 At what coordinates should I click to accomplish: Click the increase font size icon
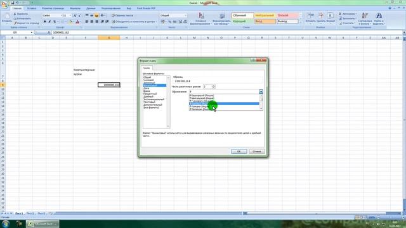pos(75,15)
